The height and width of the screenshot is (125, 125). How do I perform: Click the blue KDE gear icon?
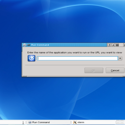(32, 58)
